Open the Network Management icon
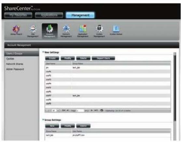The image size is (181, 142). (x=66, y=31)
